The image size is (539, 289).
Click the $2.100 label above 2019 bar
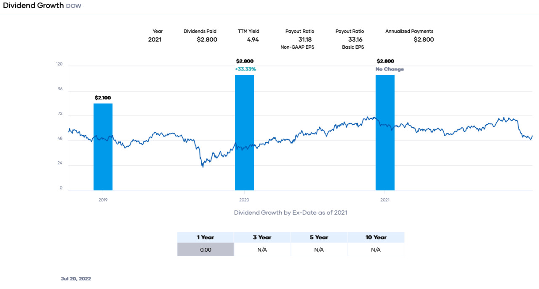point(103,98)
